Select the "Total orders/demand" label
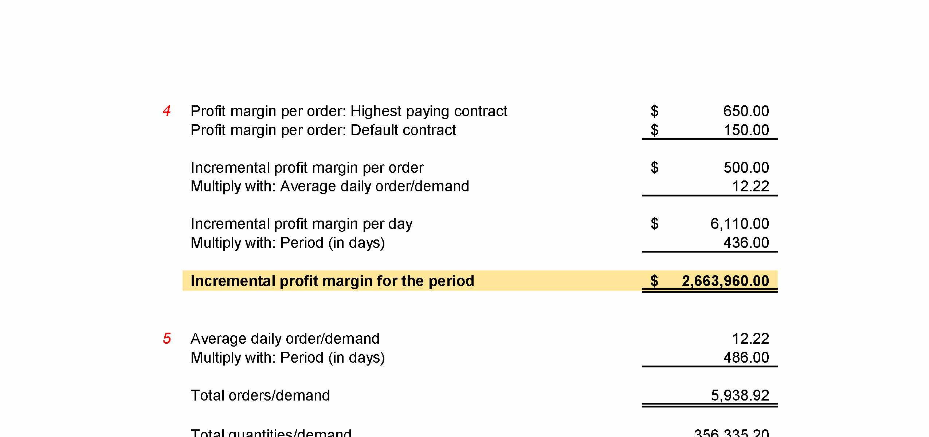 click(260, 395)
